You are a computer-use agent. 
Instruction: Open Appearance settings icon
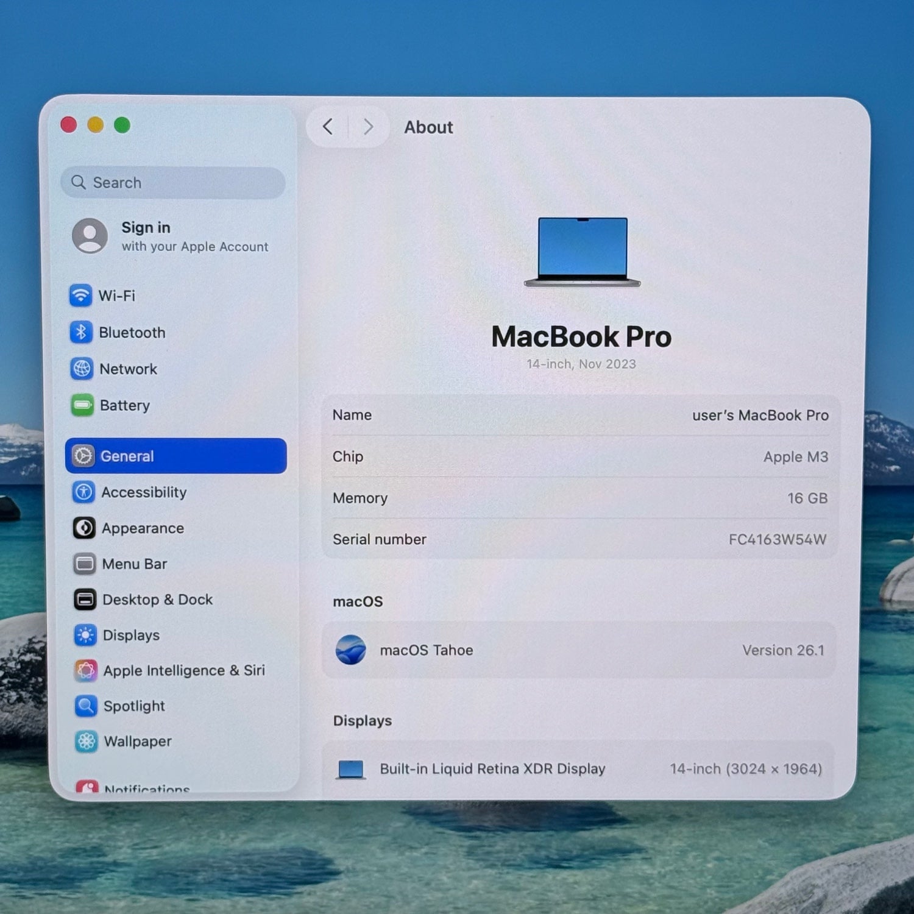coord(84,528)
